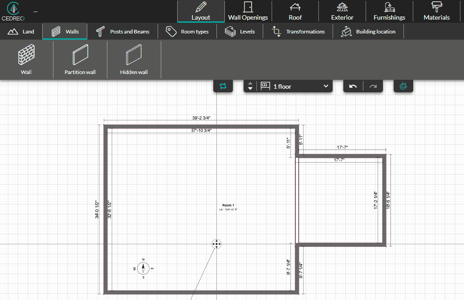464x300 pixels.
Task: Open the Furnishings tab
Action: 389,12
